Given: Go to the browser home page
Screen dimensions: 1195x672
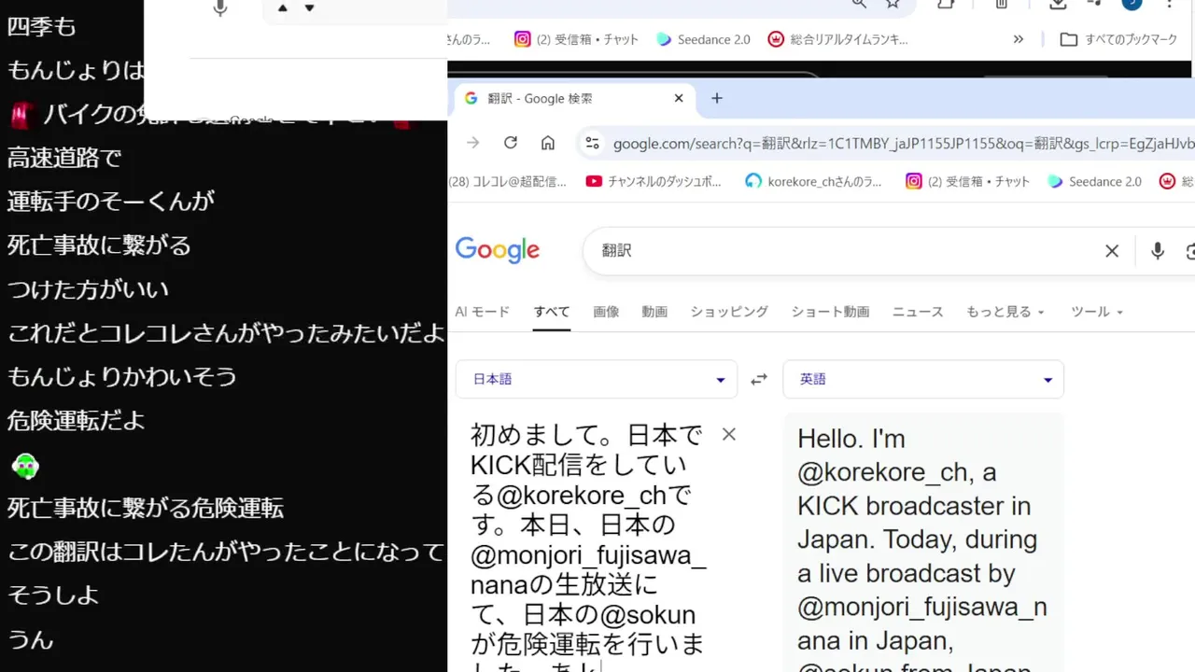Looking at the screenshot, I should click(548, 143).
